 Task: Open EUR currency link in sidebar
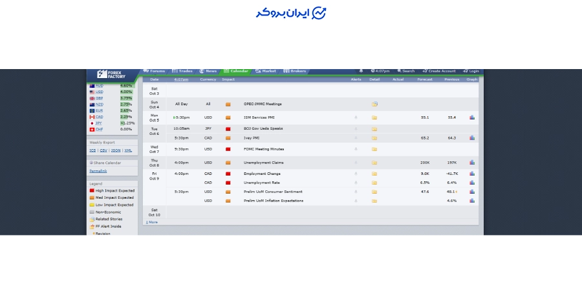99,111
